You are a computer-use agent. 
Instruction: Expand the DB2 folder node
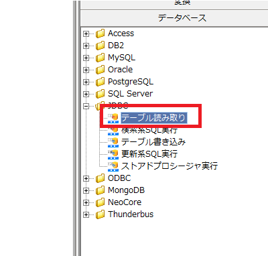[86, 46]
